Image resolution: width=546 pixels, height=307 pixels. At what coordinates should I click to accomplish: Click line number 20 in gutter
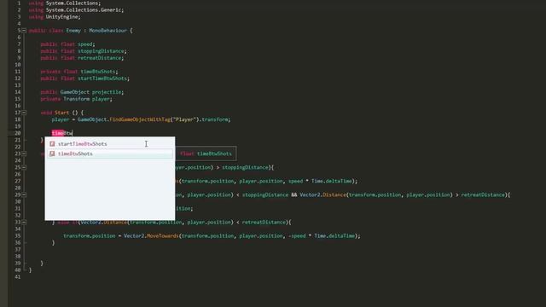pyautogui.click(x=17, y=133)
